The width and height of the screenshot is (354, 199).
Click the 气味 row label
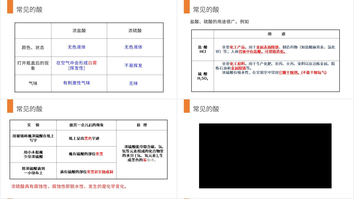(x=32, y=83)
